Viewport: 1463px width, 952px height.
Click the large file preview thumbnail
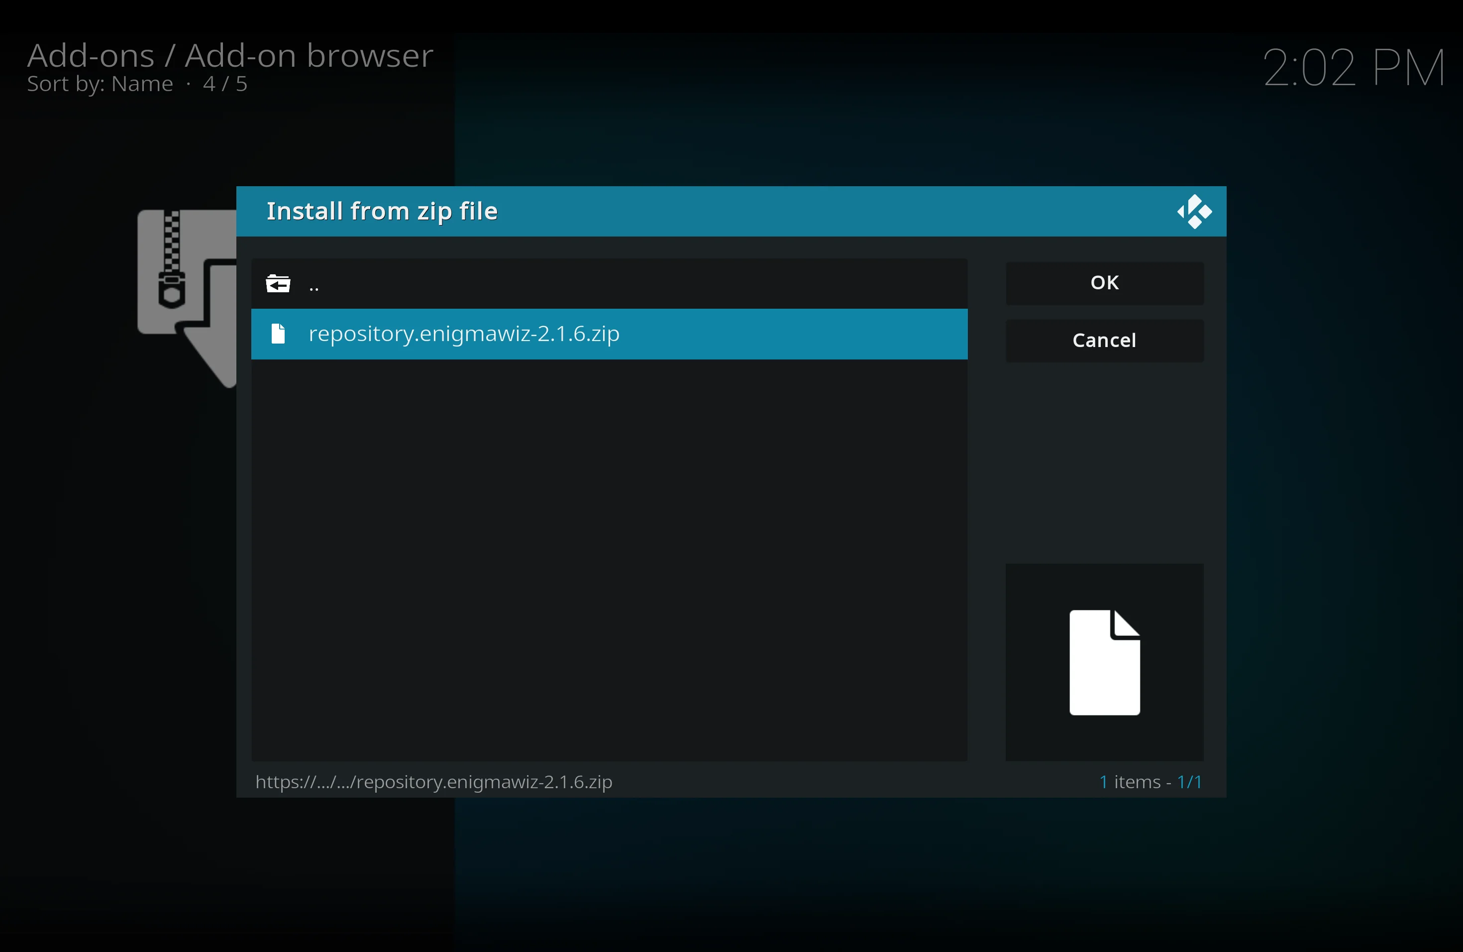[1104, 662]
